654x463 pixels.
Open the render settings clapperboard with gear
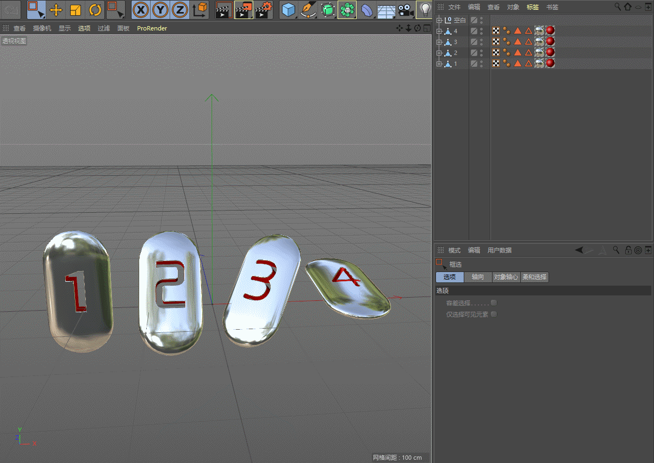pyautogui.click(x=264, y=10)
